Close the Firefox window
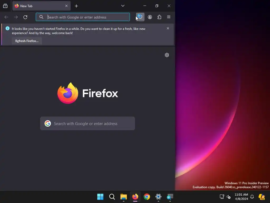Image resolution: width=270 pixels, height=203 pixels. click(169, 6)
